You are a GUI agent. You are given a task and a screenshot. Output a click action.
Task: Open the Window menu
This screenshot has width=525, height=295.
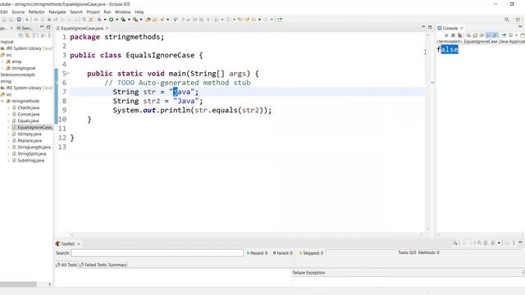(122, 11)
